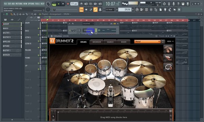Click the tambourine percussion thumbnail
The height and width of the screenshot is (122, 204).
tap(168, 67)
